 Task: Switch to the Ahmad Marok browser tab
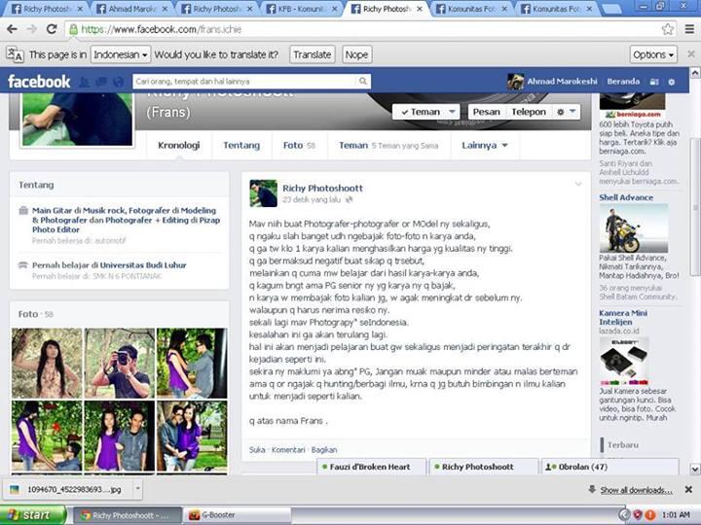[x=131, y=9]
